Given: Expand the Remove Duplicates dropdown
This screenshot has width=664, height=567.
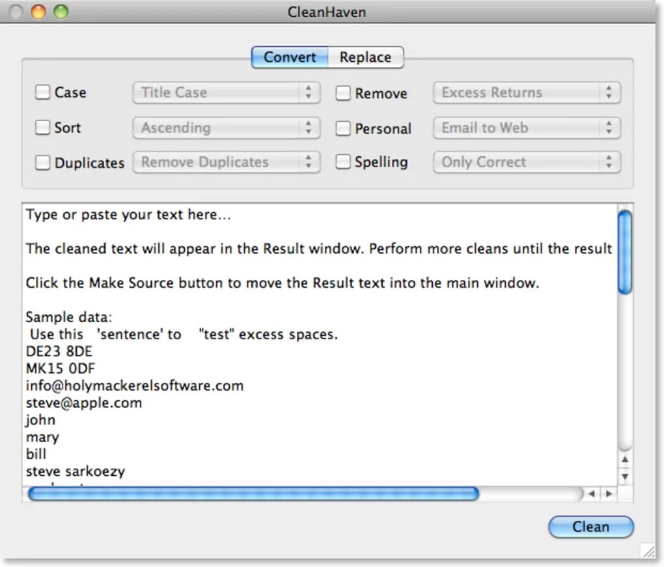Looking at the screenshot, I should (x=227, y=161).
